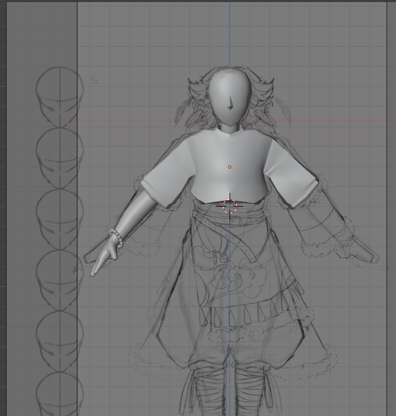Click the "6." label beside the head guides
Image resolution: width=396 pixels, height=416 pixels.
(96, 80)
